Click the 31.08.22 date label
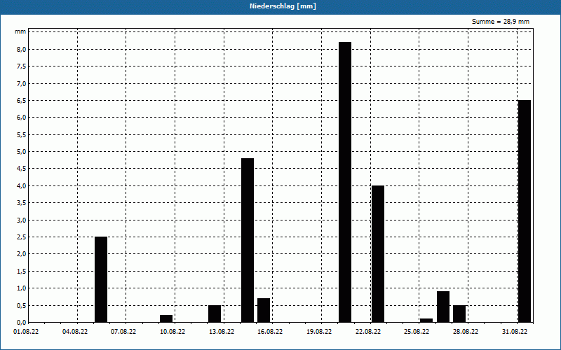 (x=515, y=332)
